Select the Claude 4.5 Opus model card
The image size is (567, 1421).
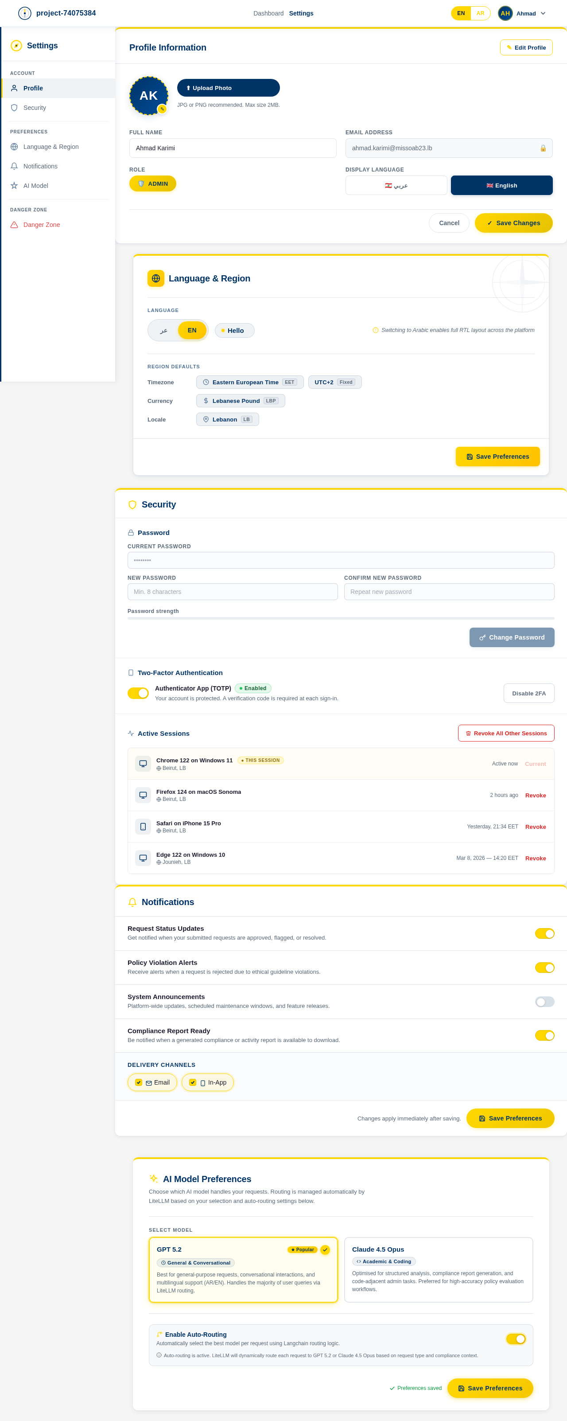pos(439,1269)
